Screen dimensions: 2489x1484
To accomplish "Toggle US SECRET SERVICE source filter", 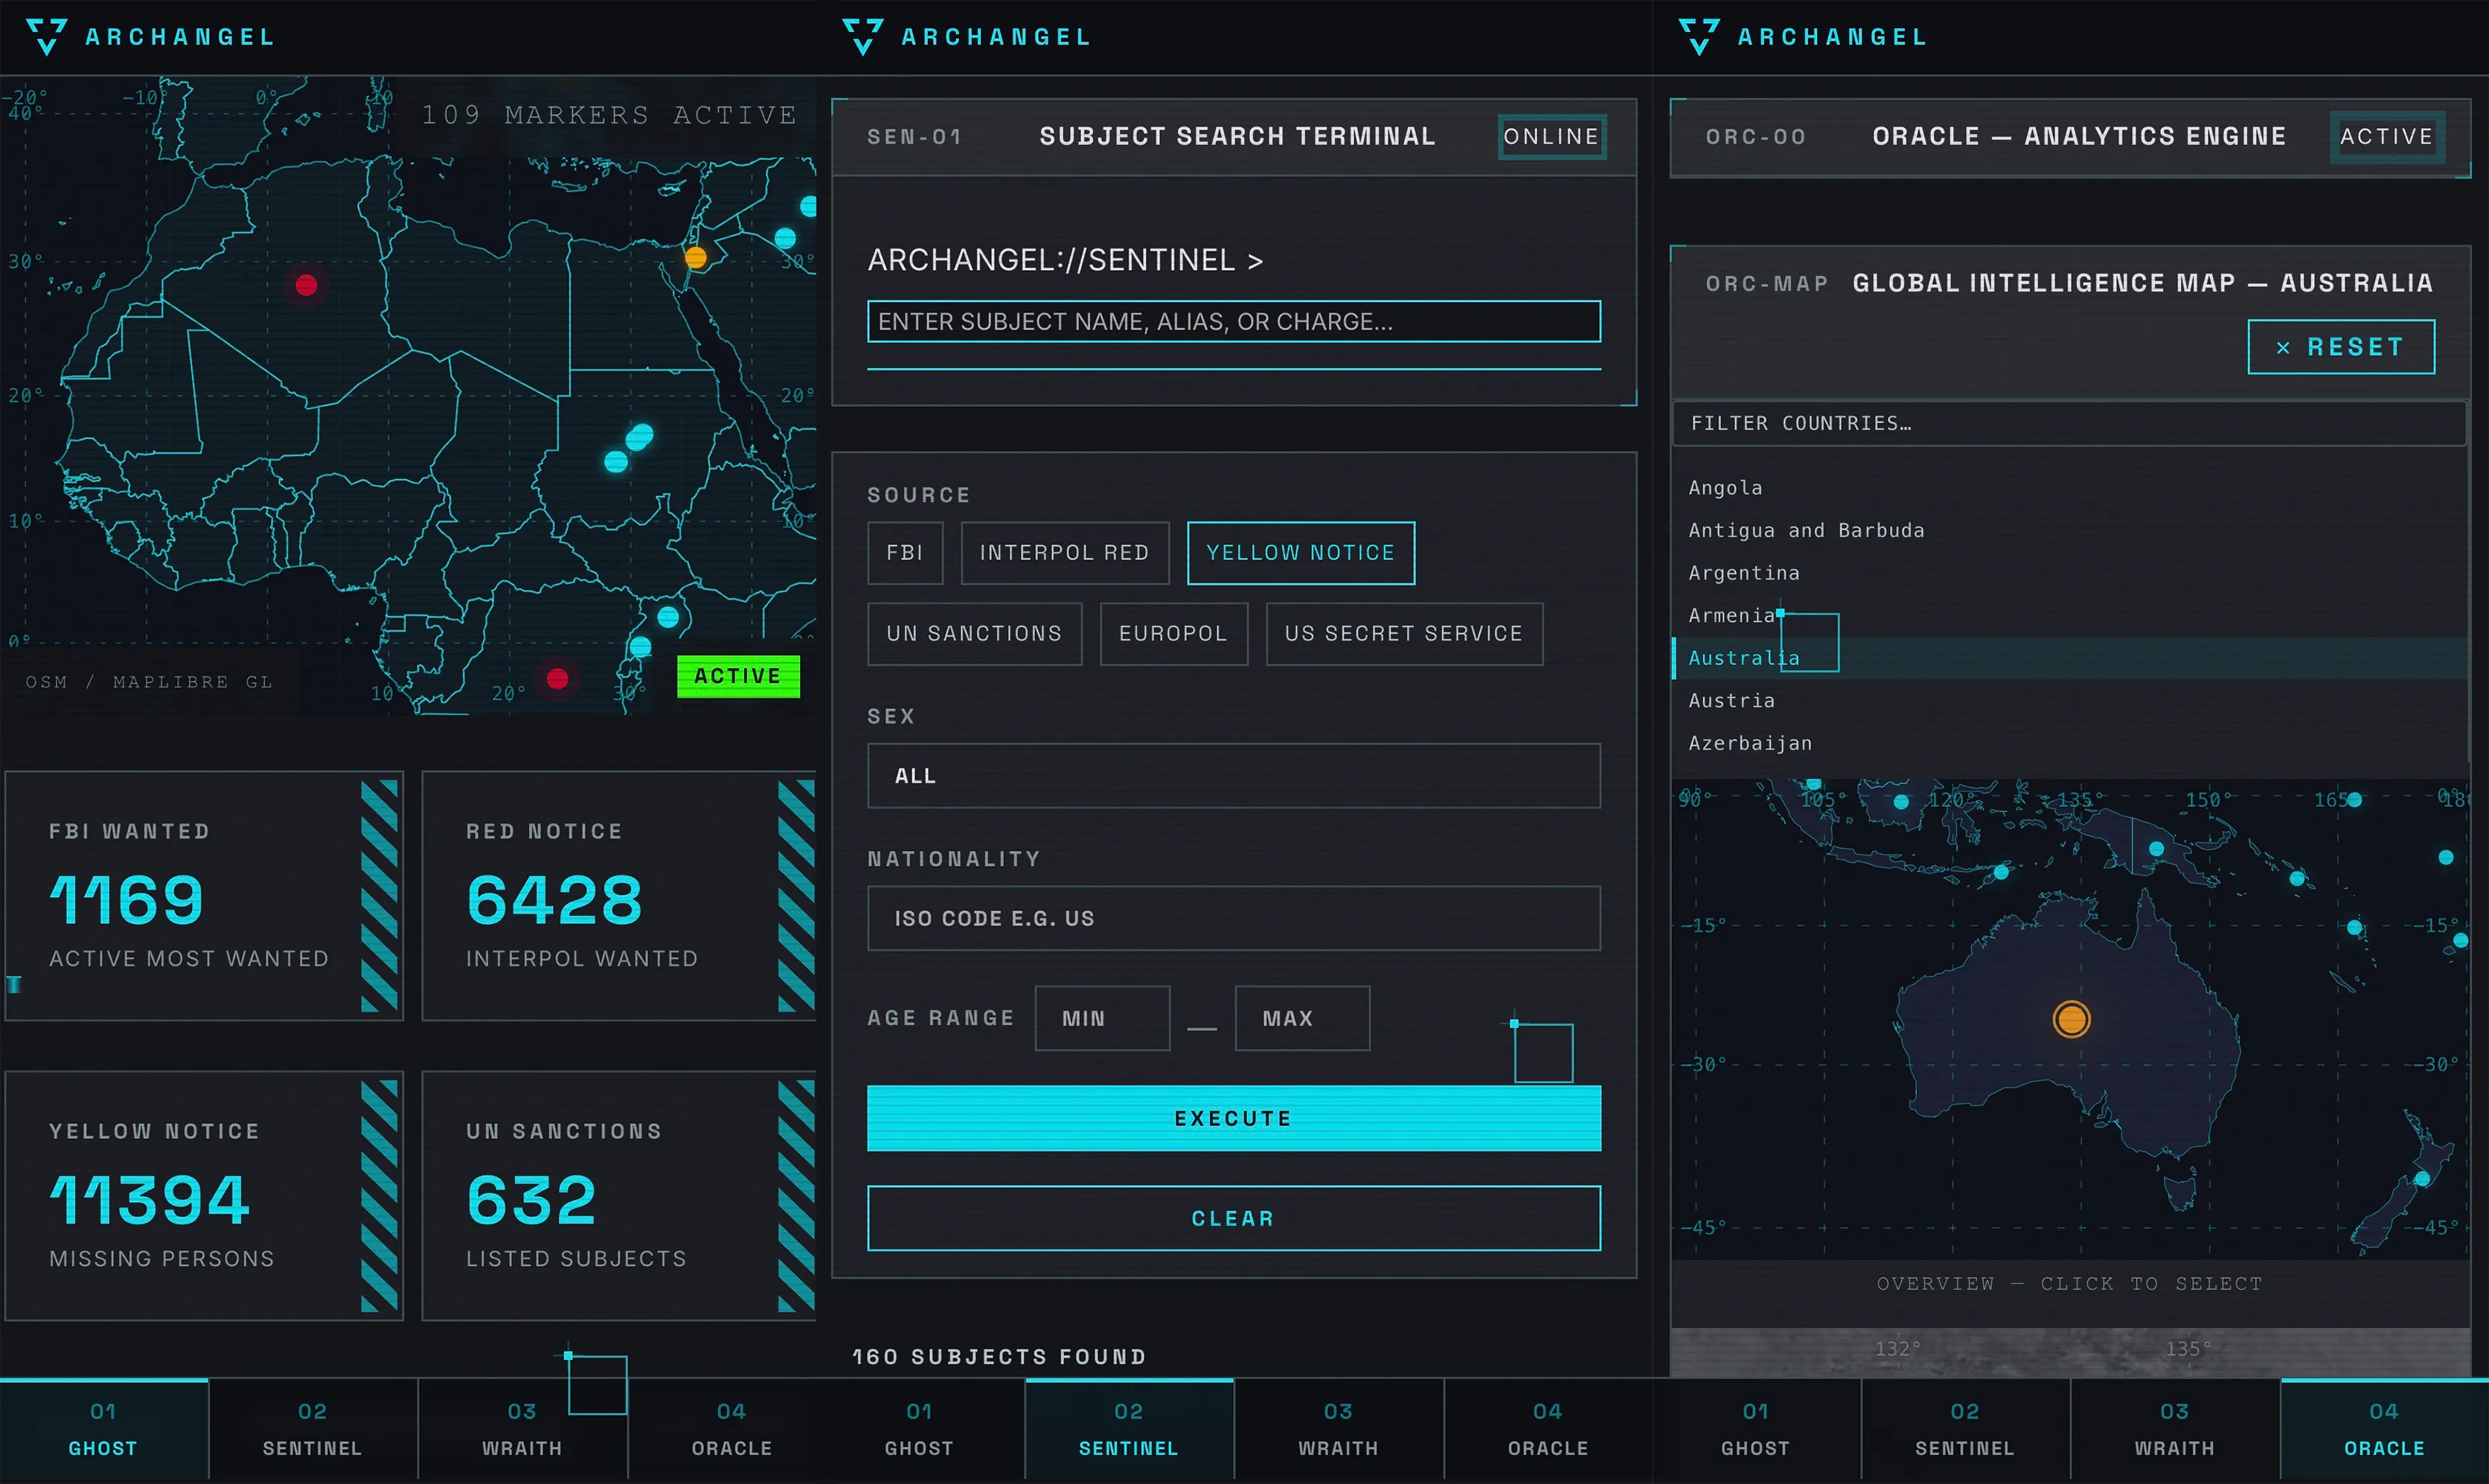I will point(1404,633).
